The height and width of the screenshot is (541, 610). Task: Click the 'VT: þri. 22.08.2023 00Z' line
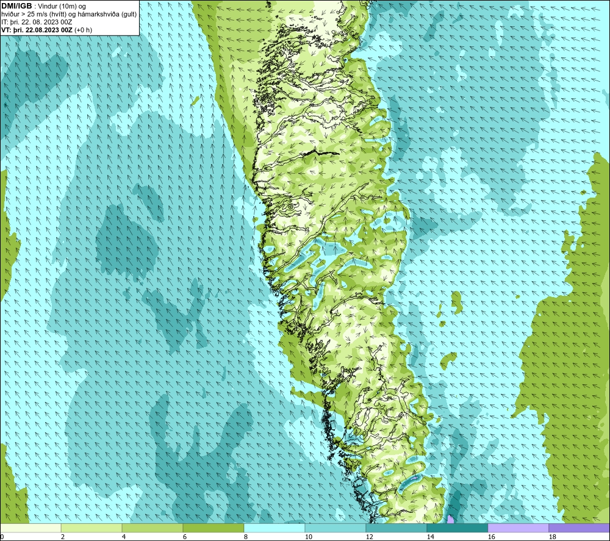coord(37,30)
